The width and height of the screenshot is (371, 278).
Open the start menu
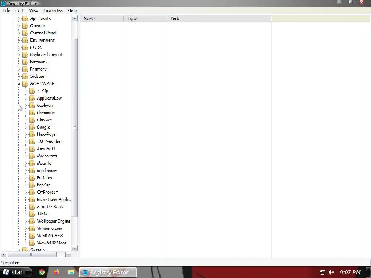click(x=16, y=272)
